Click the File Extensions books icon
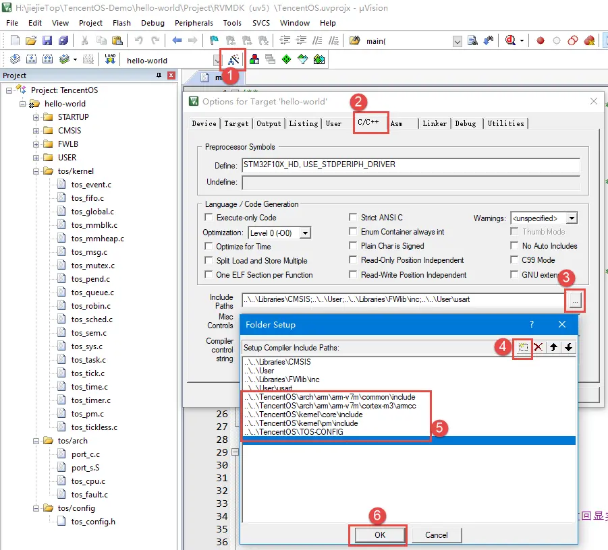The image size is (608, 550). [x=254, y=59]
